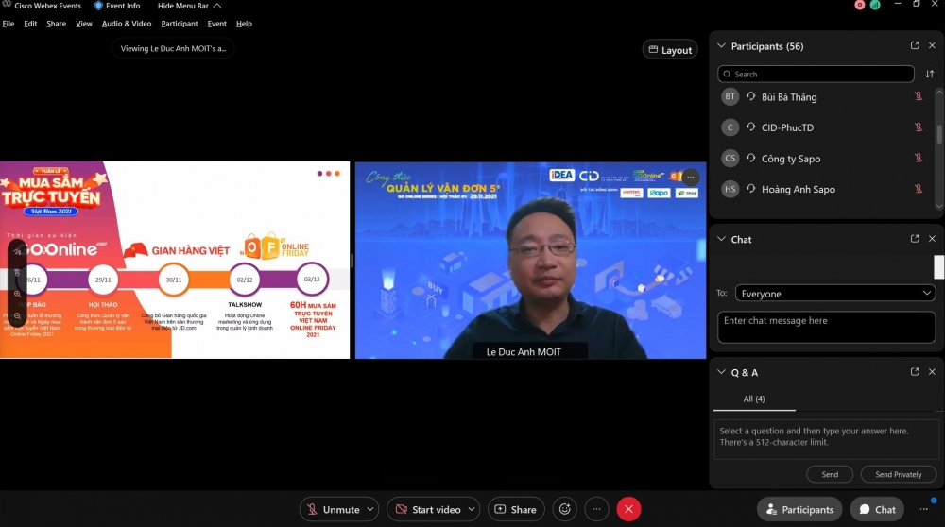
Task: Toggle the Participants panel button in bottom bar
Action: (799, 509)
